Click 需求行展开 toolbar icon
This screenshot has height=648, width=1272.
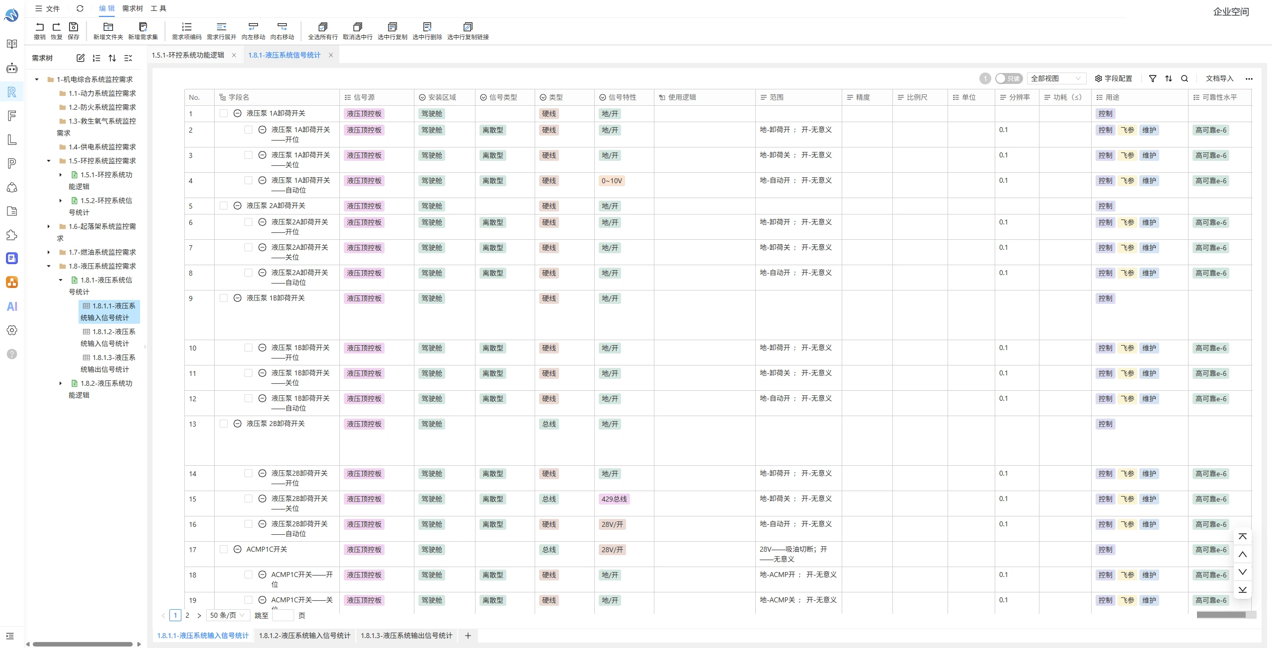click(222, 27)
